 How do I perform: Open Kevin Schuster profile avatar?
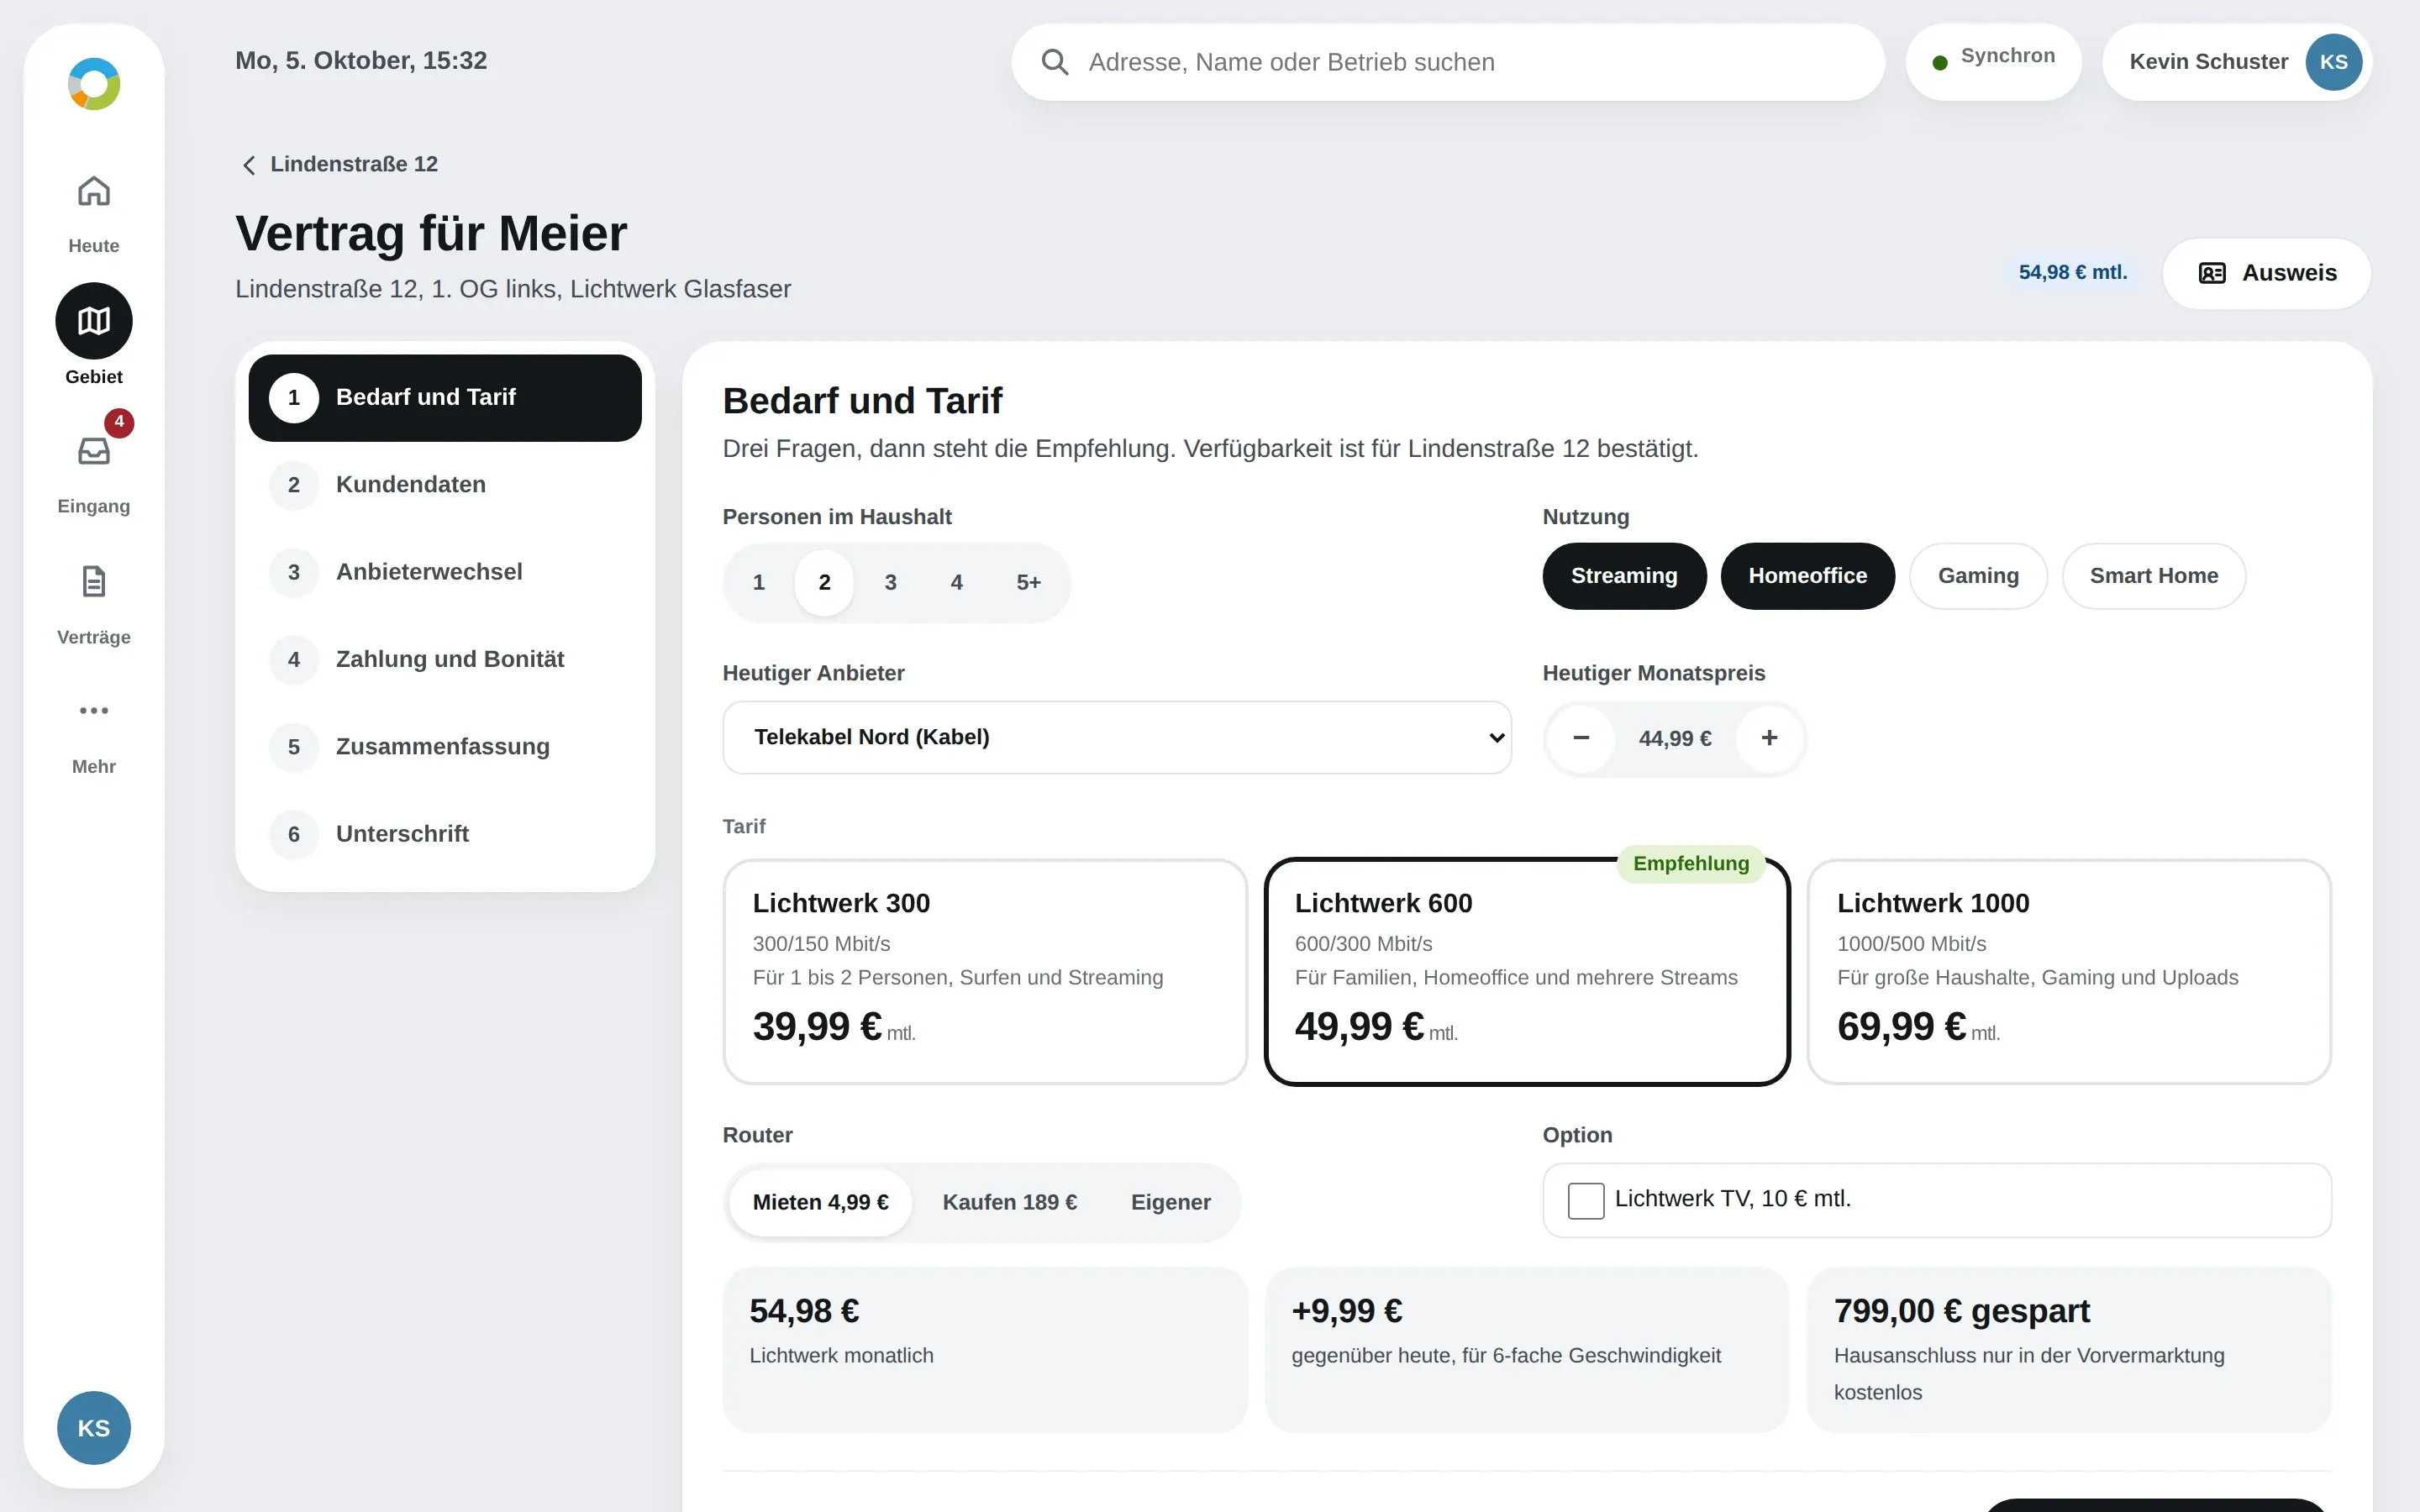(2333, 62)
